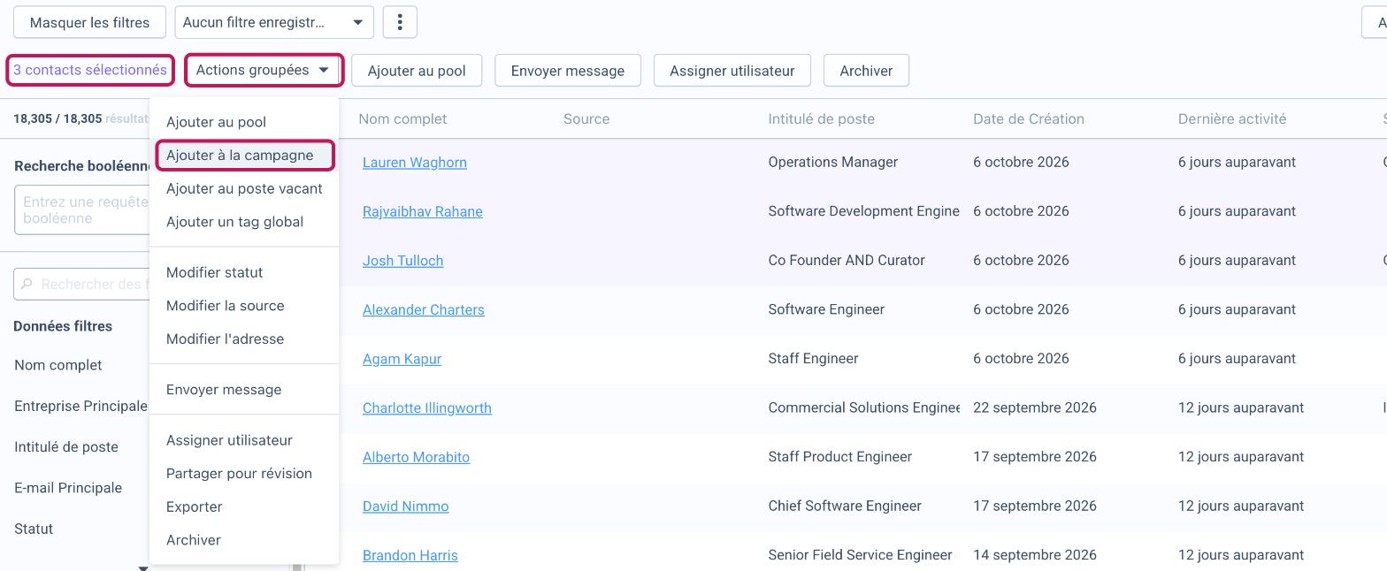Open Josh Tulloch's profile link
The height and width of the screenshot is (571, 1387).
coord(403,261)
